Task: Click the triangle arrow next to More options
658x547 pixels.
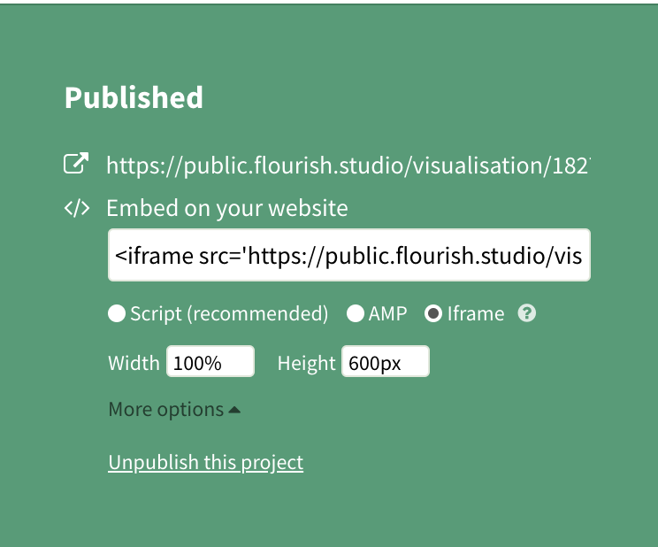Action: 234,410
